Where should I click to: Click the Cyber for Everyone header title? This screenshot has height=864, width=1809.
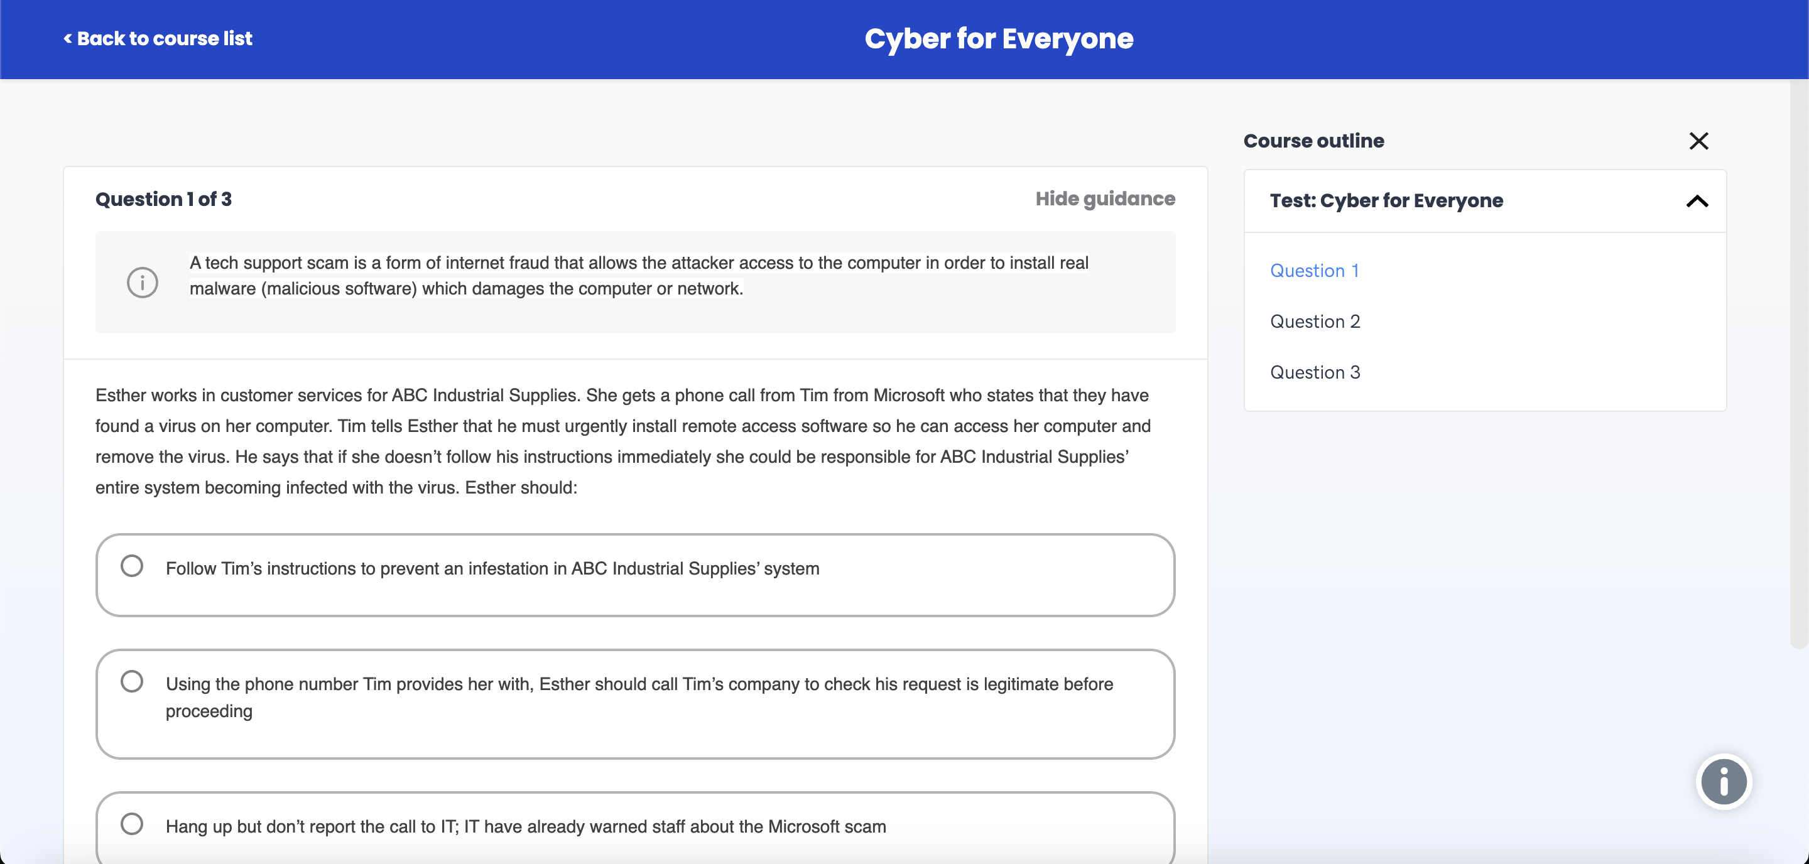click(x=999, y=40)
